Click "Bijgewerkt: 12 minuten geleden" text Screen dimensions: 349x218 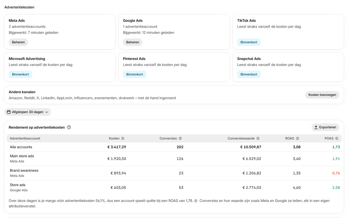click(x=149, y=33)
